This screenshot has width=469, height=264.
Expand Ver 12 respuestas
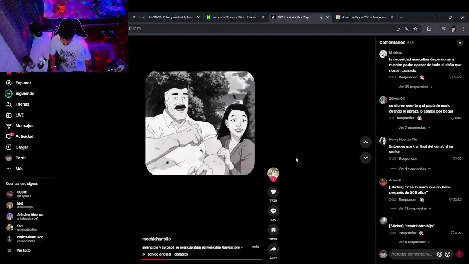pos(415,208)
